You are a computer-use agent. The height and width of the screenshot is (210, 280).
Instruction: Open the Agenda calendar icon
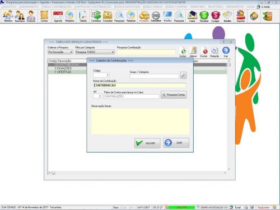[58, 16]
